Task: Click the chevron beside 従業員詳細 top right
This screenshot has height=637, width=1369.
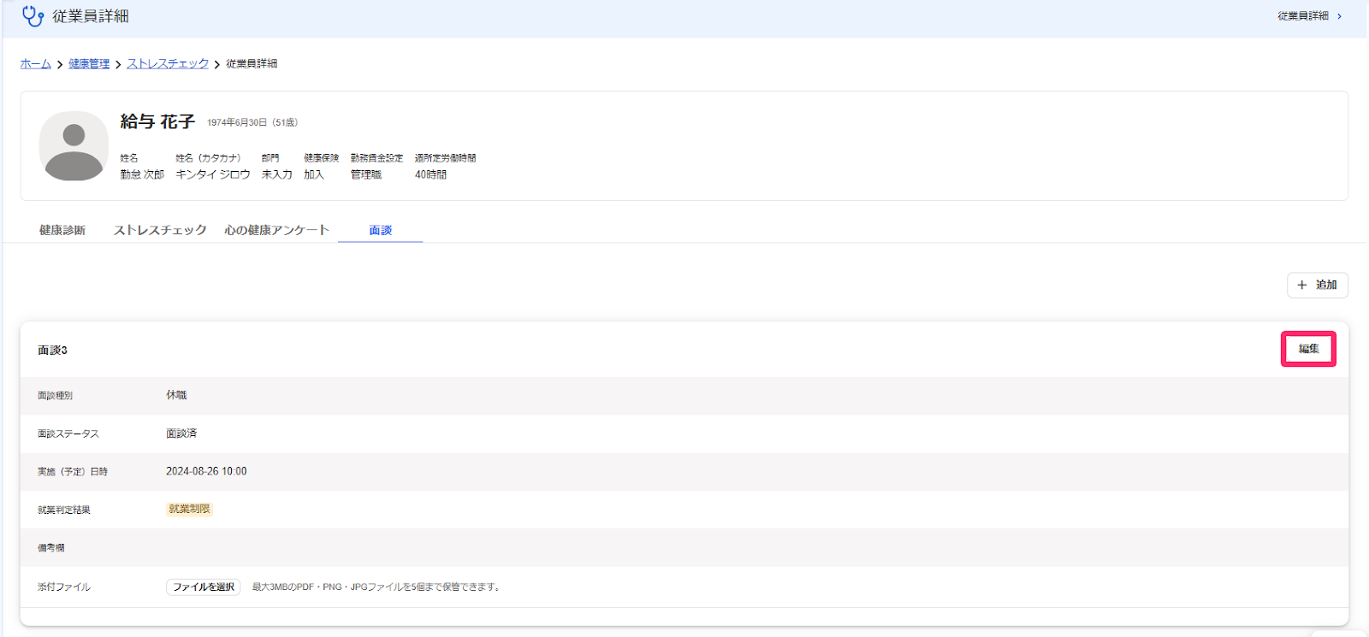Action: point(1340,16)
